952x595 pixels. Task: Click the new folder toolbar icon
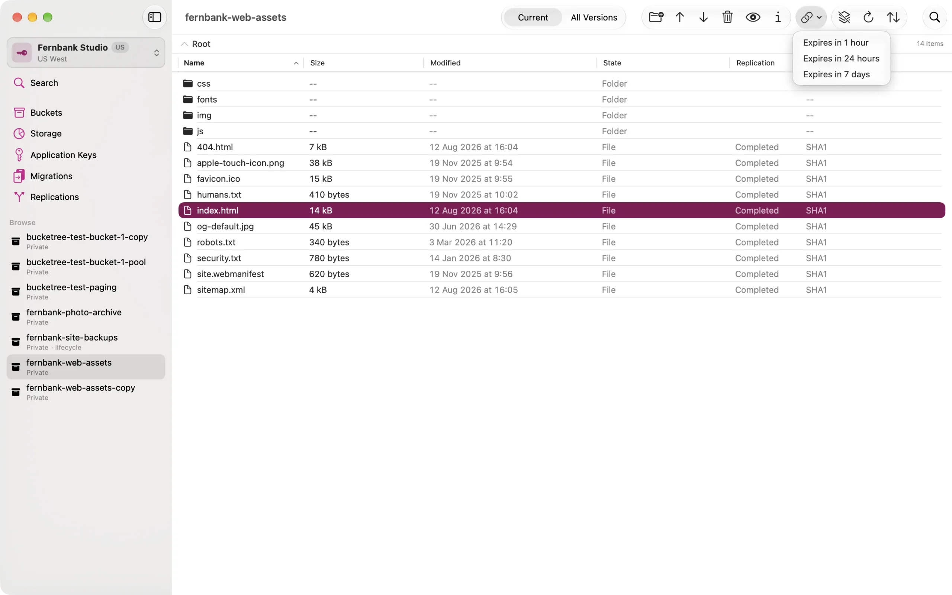click(656, 17)
